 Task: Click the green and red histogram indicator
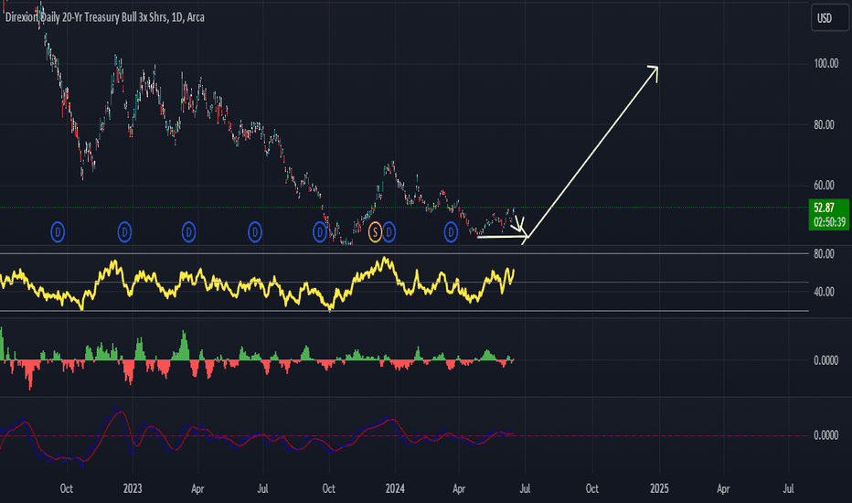[257, 359]
